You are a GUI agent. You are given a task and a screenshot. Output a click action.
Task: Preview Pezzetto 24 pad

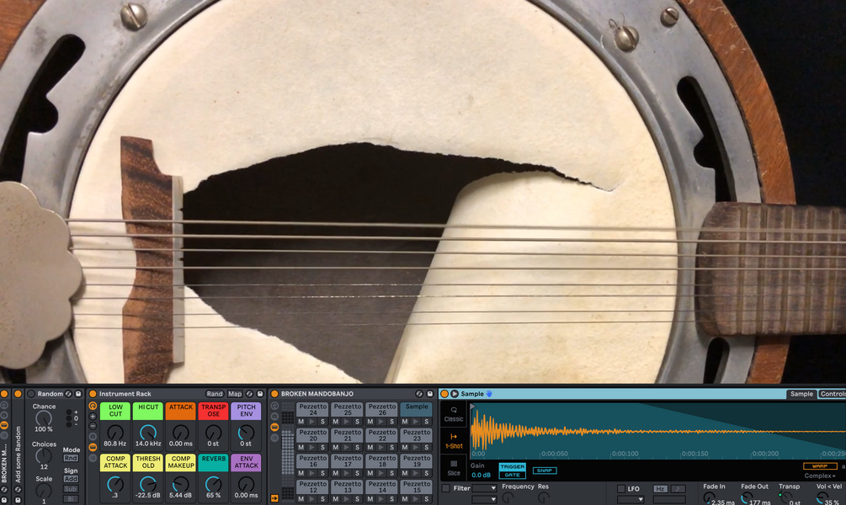click(x=311, y=422)
